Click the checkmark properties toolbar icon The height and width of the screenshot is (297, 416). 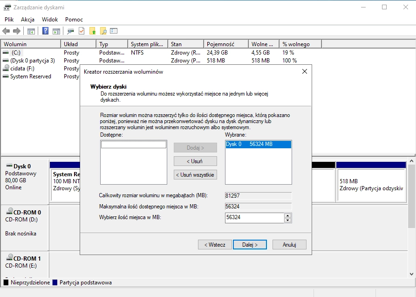(82, 31)
